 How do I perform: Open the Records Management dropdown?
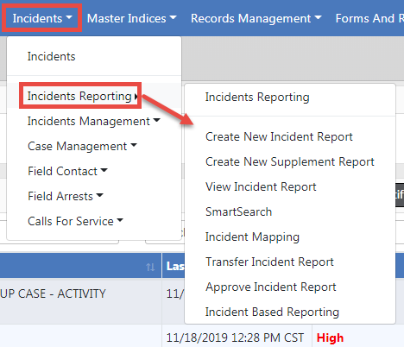256,18
